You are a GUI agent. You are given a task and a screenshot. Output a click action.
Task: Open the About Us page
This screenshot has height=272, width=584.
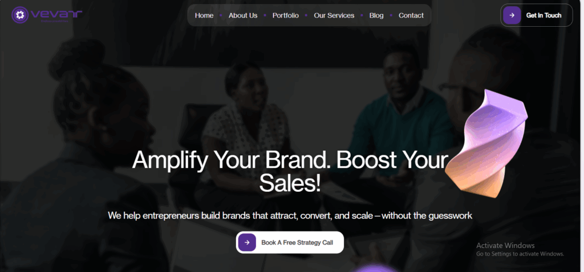click(243, 15)
